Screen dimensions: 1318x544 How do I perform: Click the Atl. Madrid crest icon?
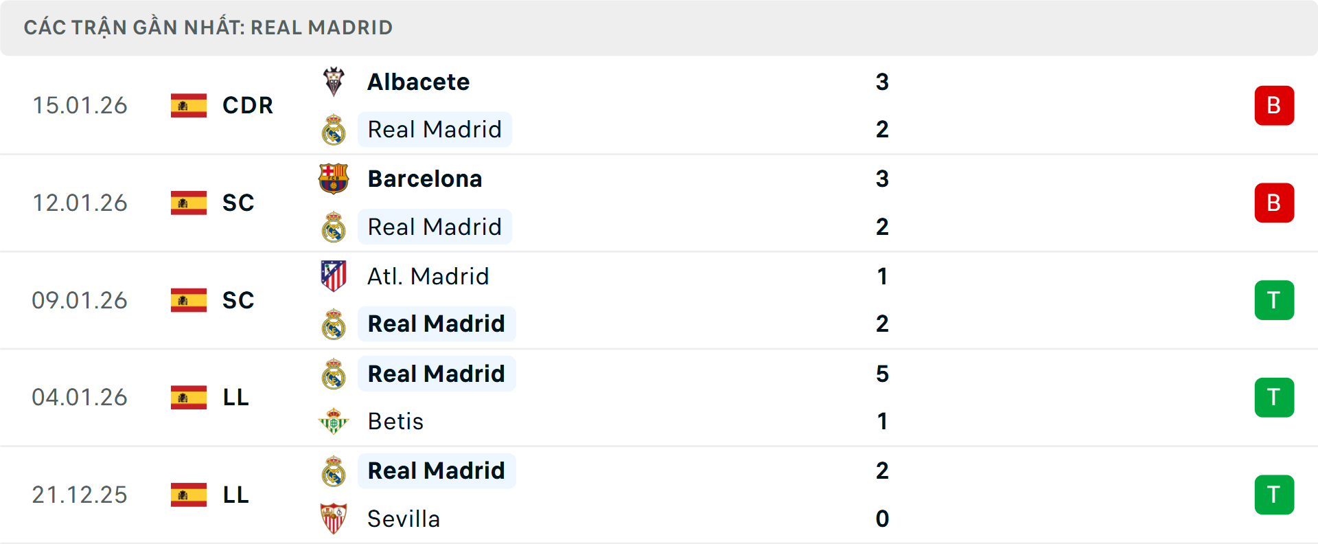point(334,275)
